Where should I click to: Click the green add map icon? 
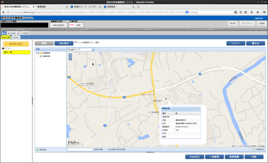click(x=37, y=150)
